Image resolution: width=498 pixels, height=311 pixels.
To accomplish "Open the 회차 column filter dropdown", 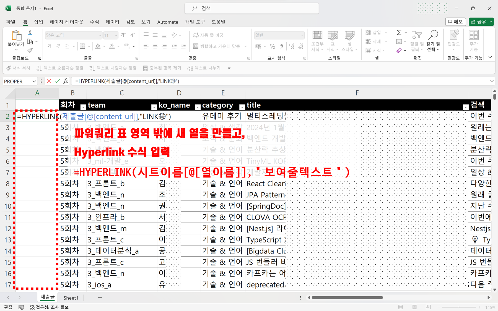I will (83, 107).
